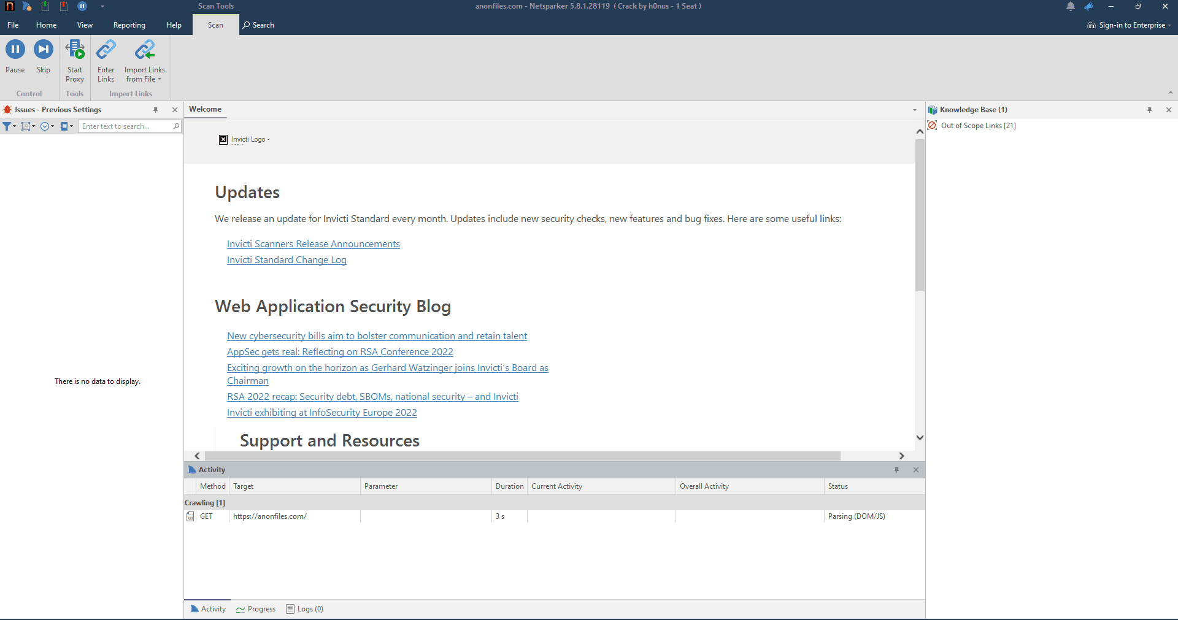Click the notifications bell icon
Image resolution: width=1178 pixels, height=620 pixels.
(x=1070, y=7)
